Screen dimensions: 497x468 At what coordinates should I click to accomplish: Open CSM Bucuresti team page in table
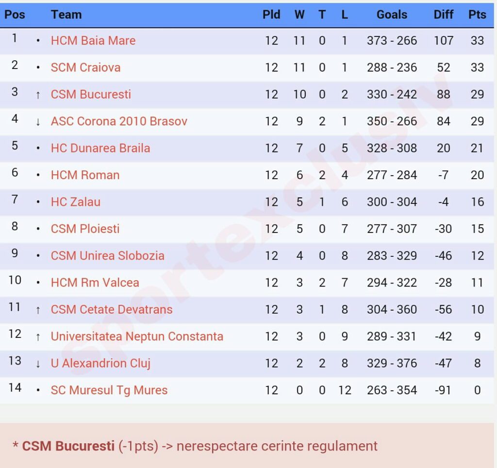[x=91, y=94]
